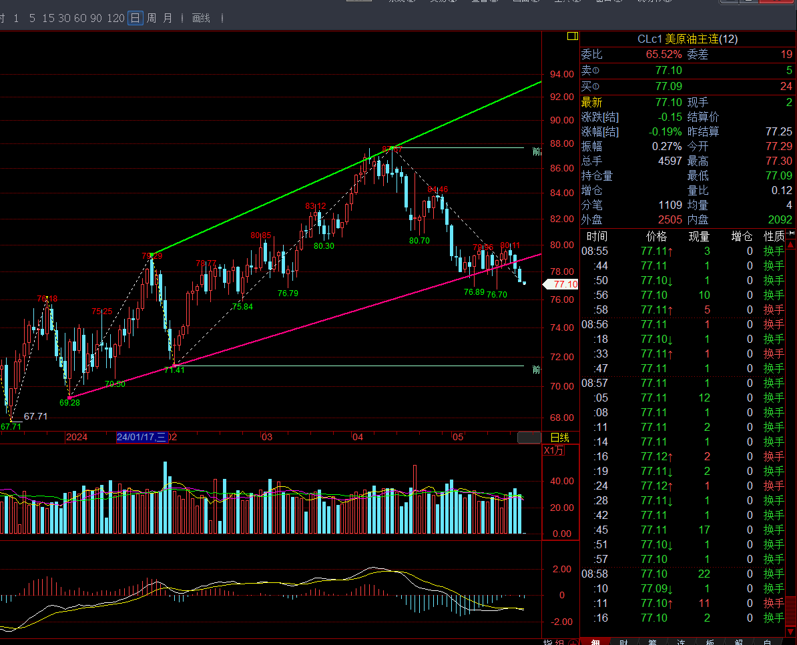Click the 指 indicator button

point(547,642)
